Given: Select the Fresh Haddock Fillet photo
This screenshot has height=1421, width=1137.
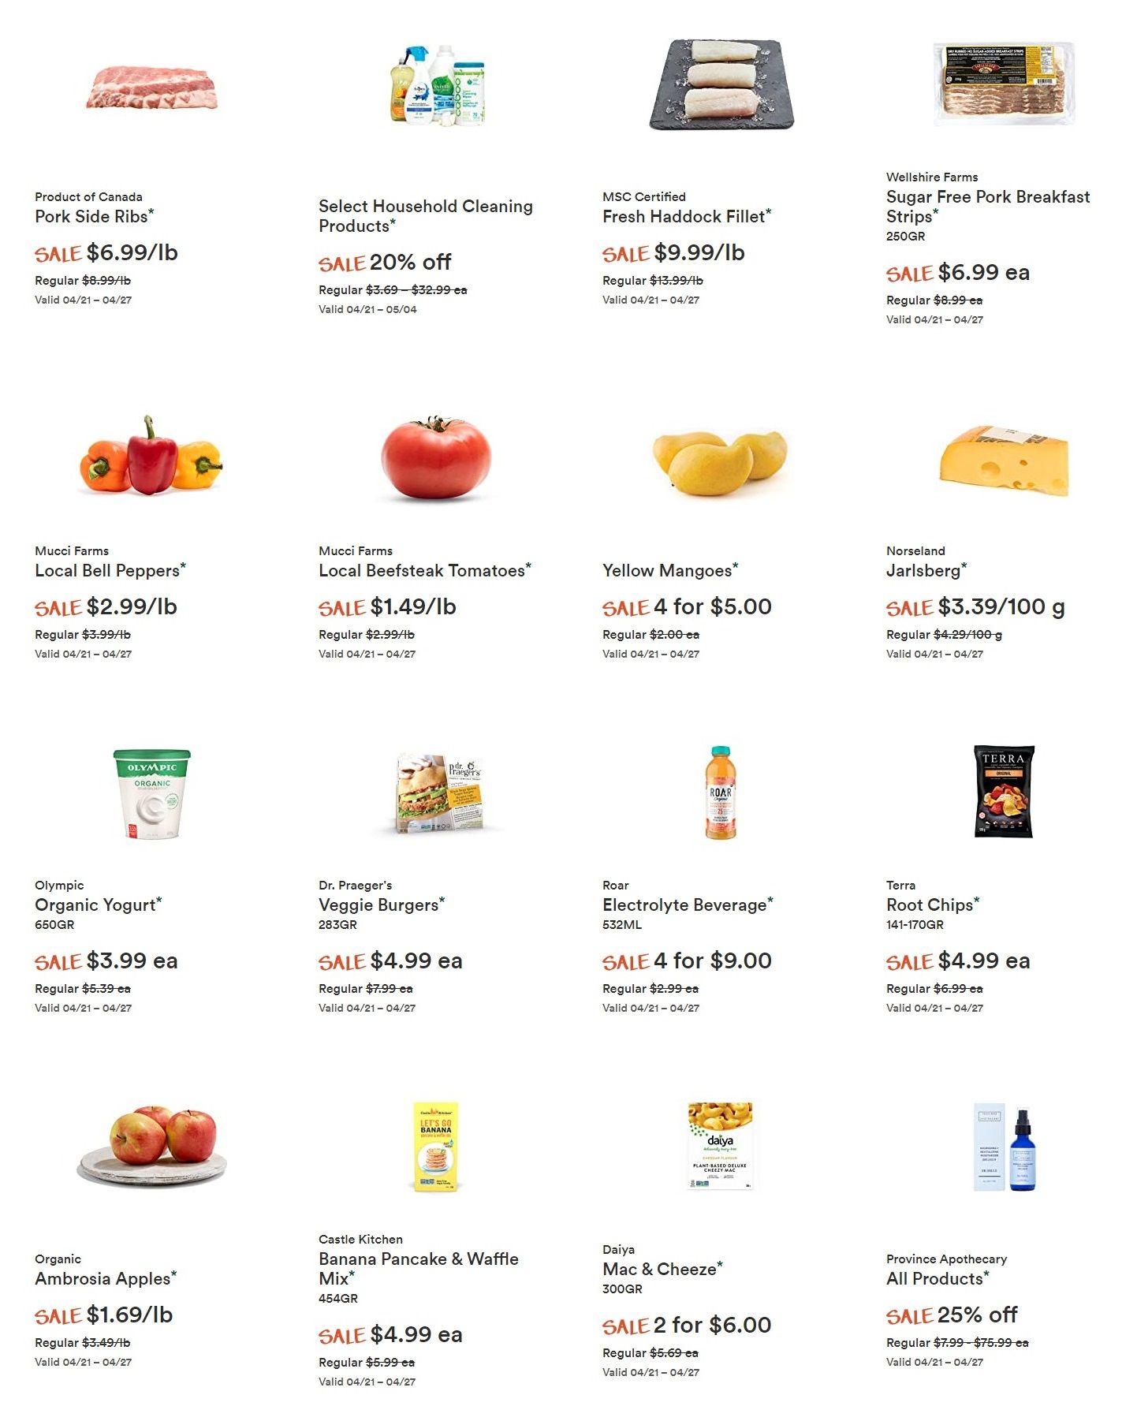Looking at the screenshot, I should coord(721,84).
